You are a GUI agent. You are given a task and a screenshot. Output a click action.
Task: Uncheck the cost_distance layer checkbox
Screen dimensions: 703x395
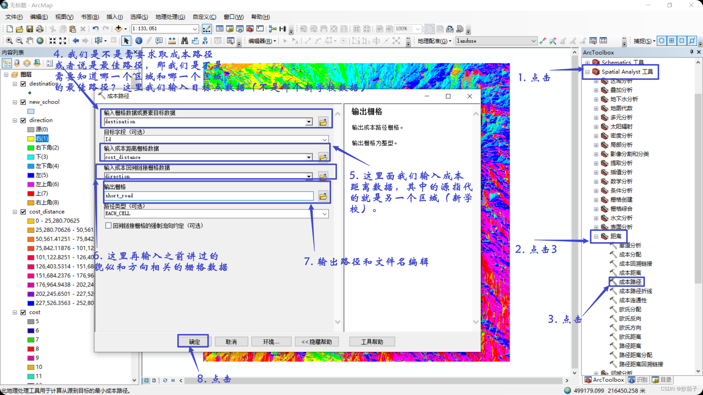click(x=23, y=212)
